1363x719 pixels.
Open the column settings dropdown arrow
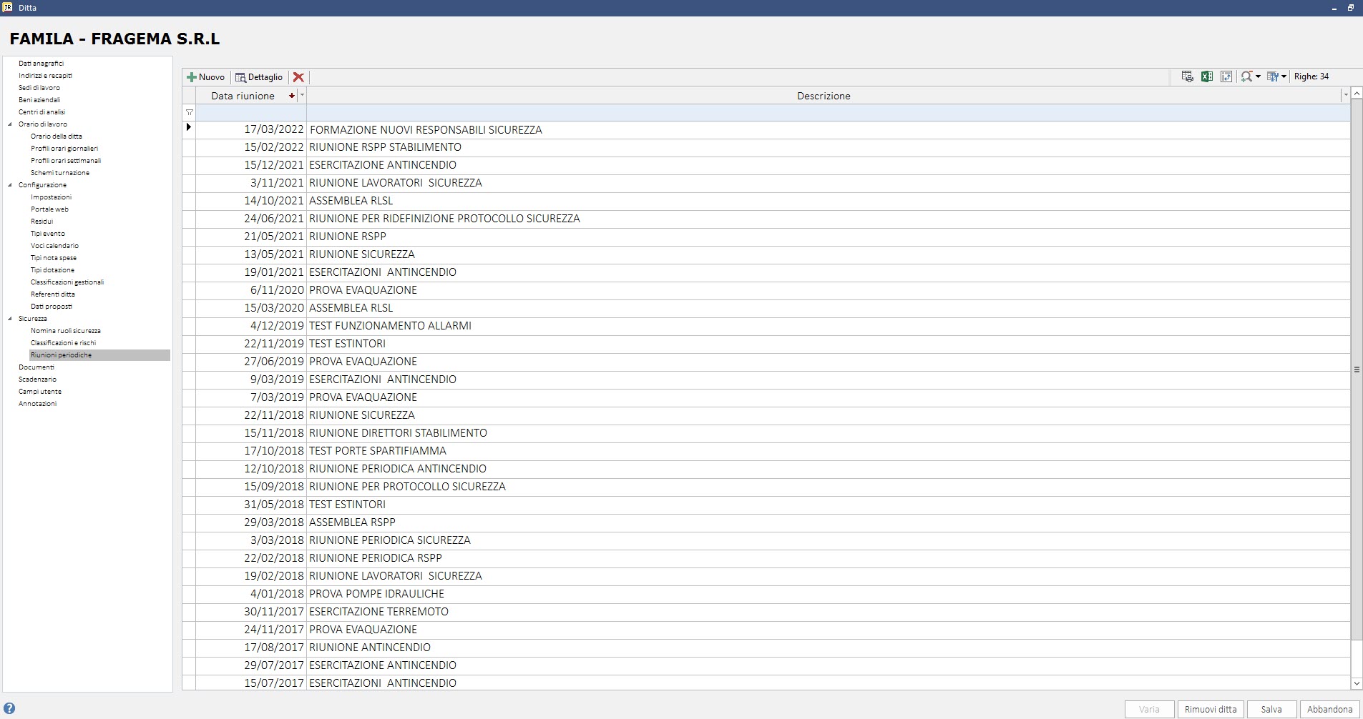[x=1284, y=76]
